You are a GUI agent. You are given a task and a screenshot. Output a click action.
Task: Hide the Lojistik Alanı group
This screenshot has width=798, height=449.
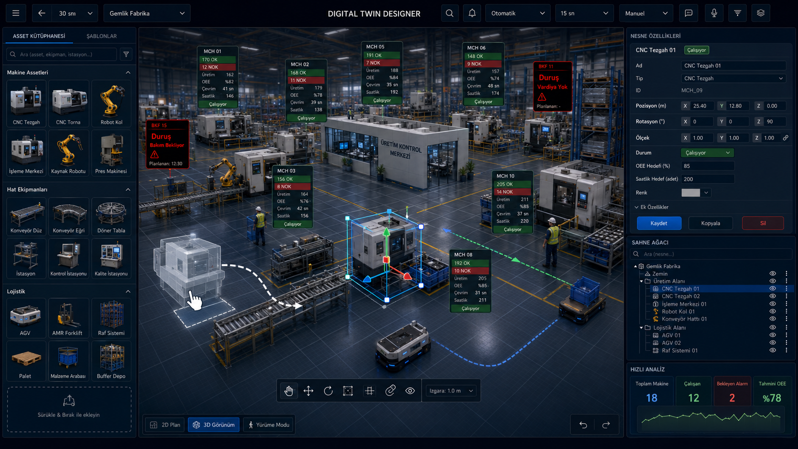point(773,328)
